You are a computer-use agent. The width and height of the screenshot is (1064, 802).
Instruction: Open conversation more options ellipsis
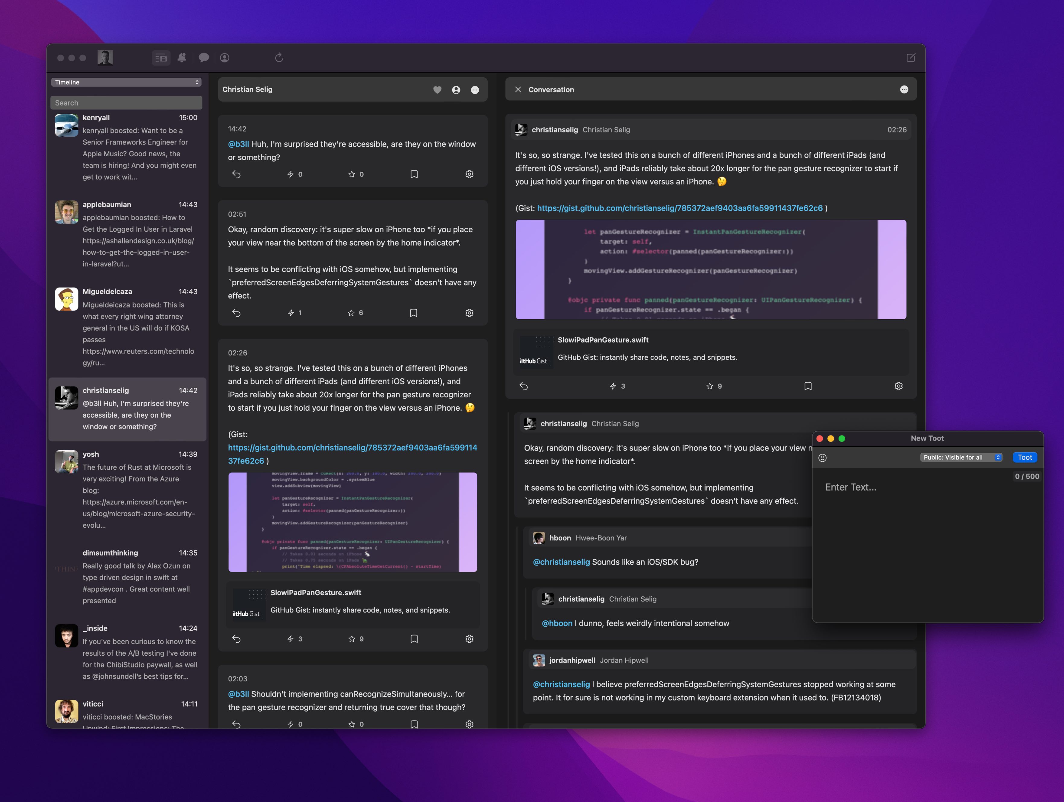pos(904,90)
